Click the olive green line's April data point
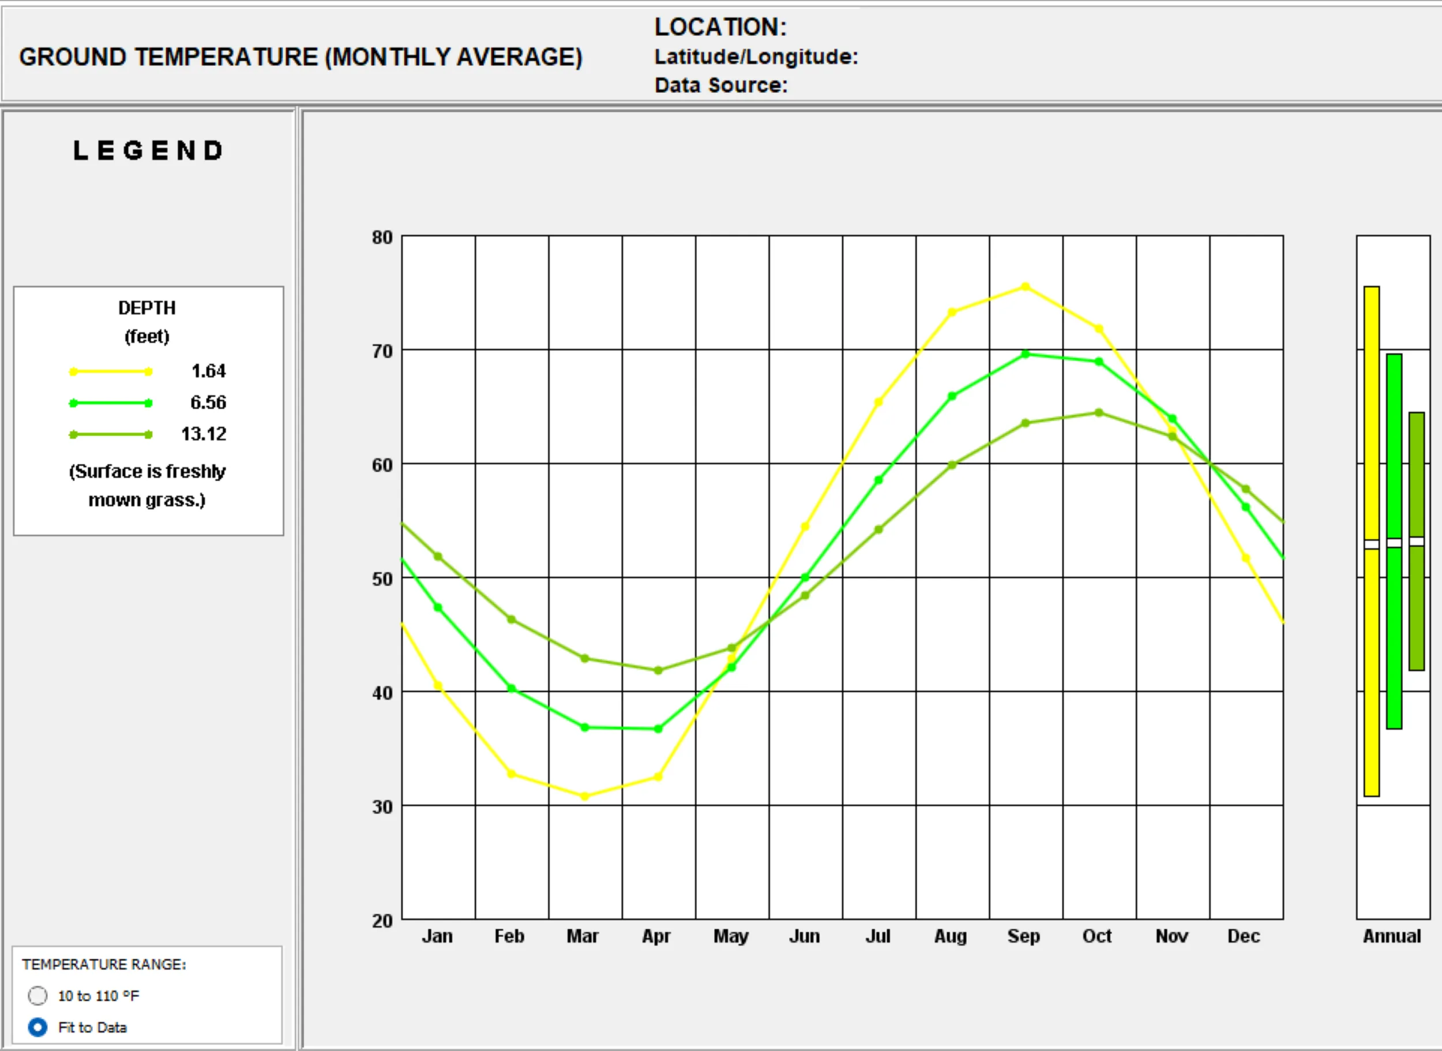The width and height of the screenshot is (1442, 1051). pos(658,670)
